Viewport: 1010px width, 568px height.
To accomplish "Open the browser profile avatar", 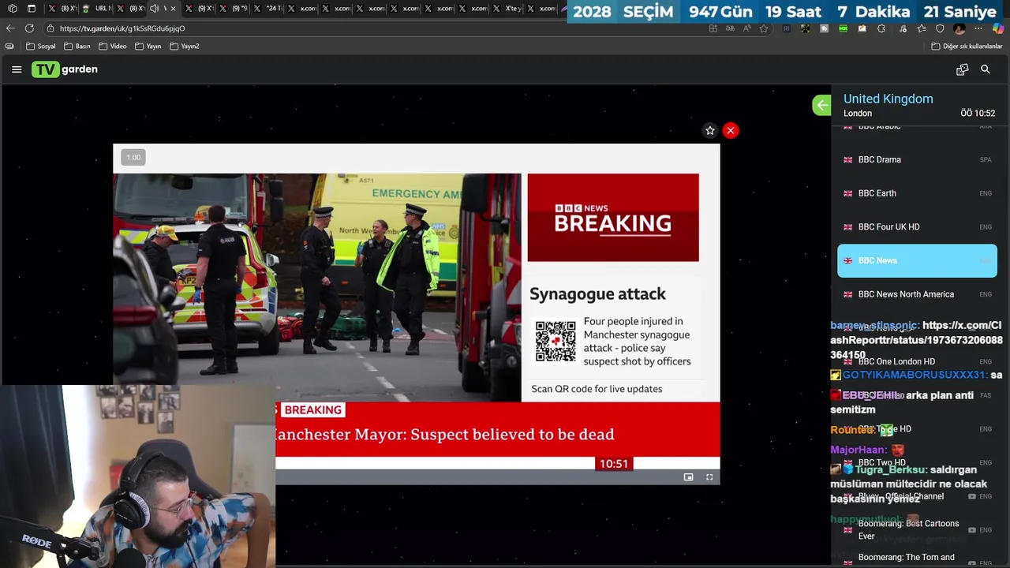I will tap(959, 28).
